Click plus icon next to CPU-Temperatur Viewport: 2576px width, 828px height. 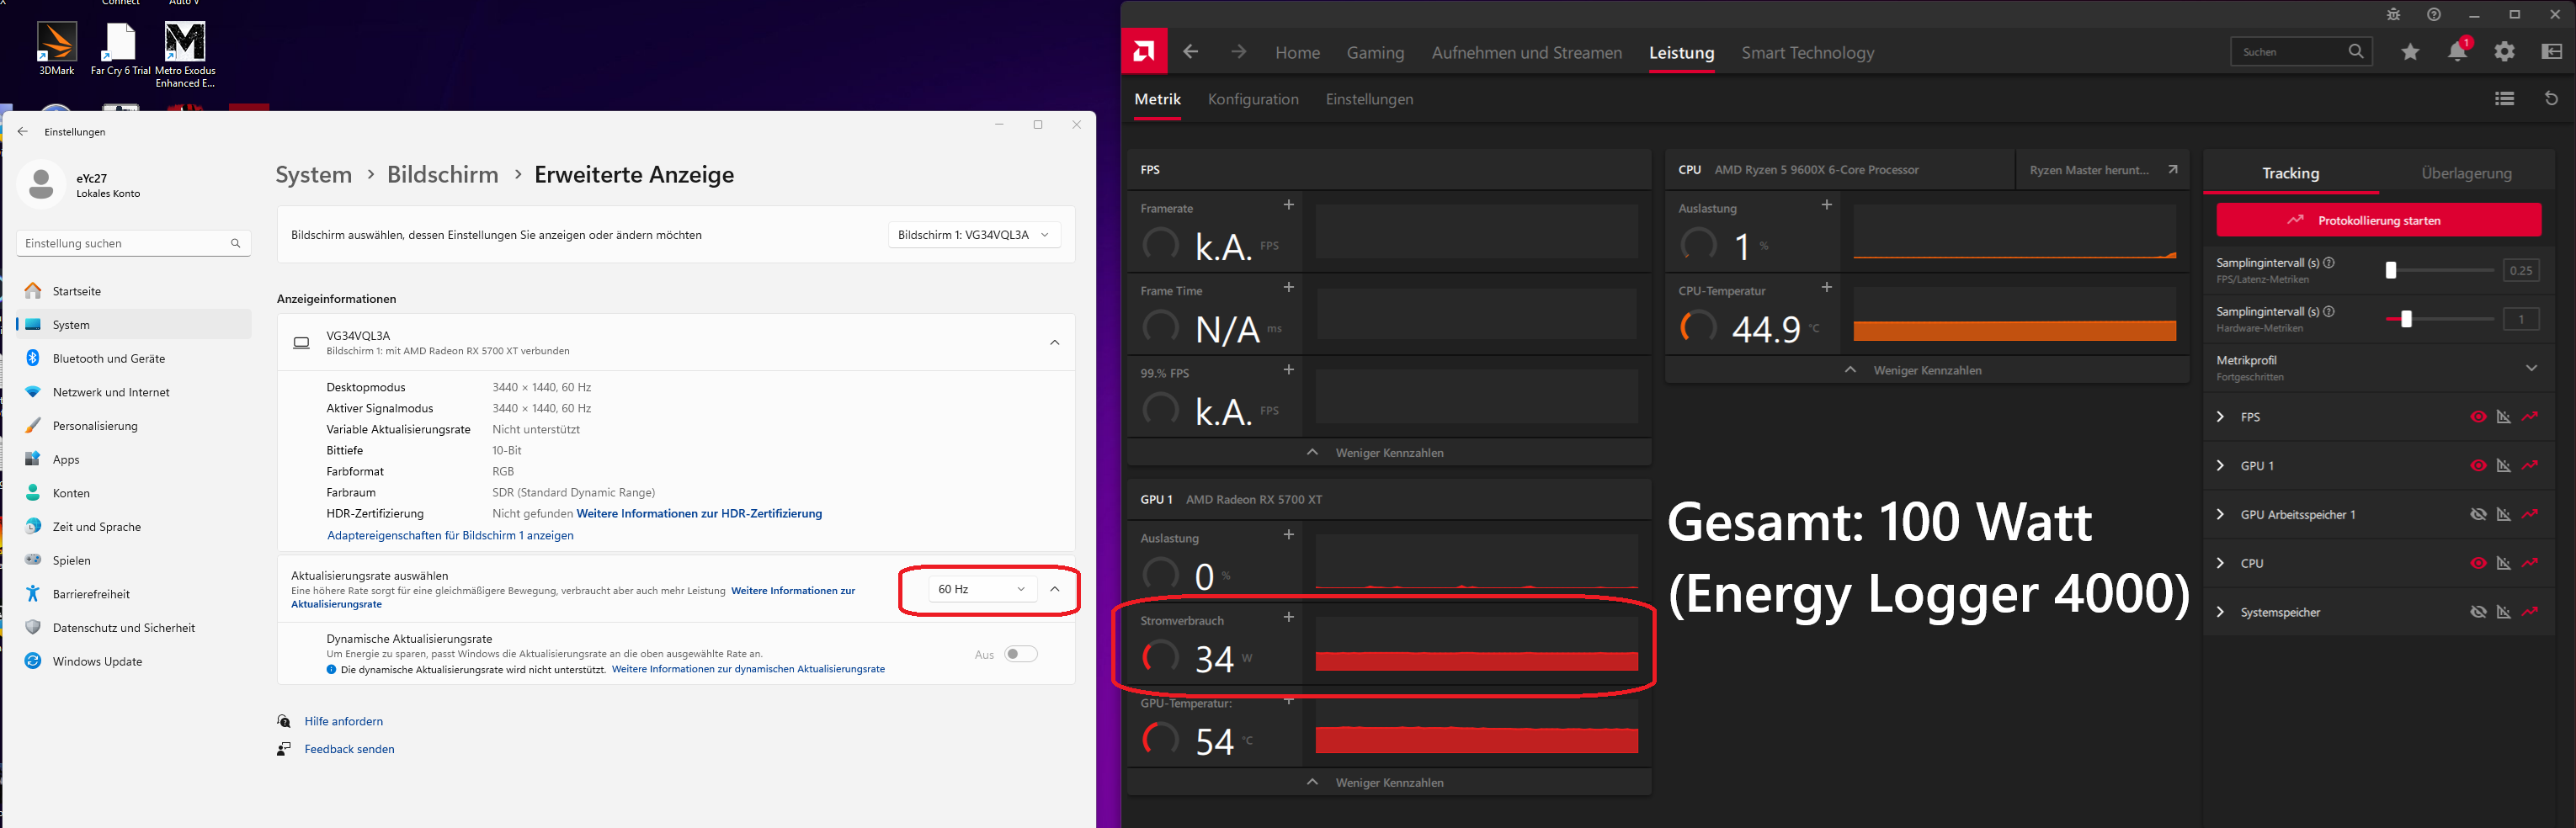pyautogui.click(x=1827, y=287)
